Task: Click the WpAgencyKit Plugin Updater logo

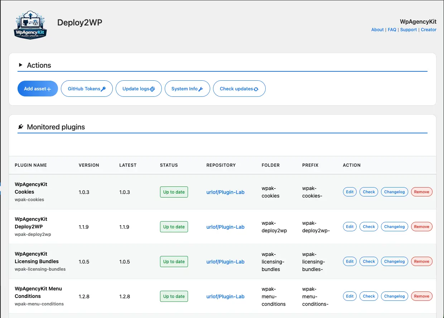Action: (x=30, y=25)
